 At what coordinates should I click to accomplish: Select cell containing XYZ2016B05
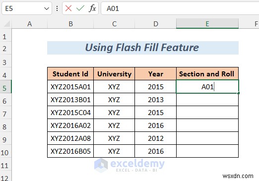70,151
